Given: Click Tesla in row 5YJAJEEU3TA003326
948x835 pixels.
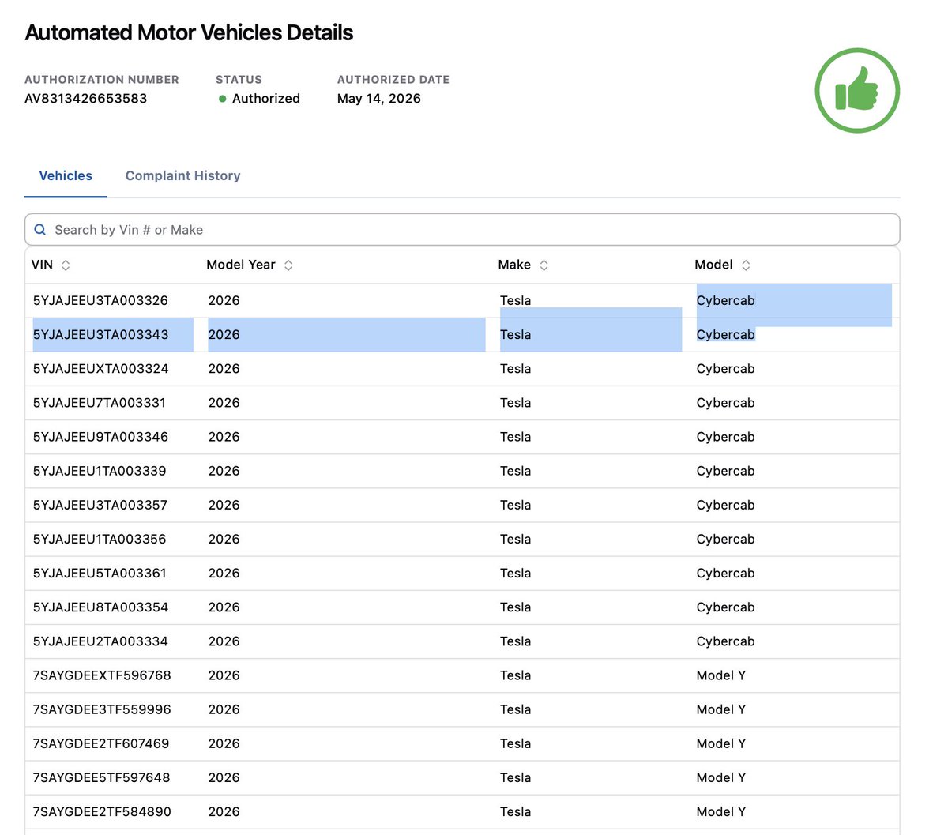Looking at the screenshot, I should (x=515, y=301).
